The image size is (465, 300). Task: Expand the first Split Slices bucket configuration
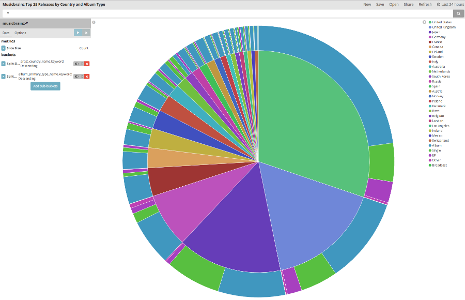point(3,64)
